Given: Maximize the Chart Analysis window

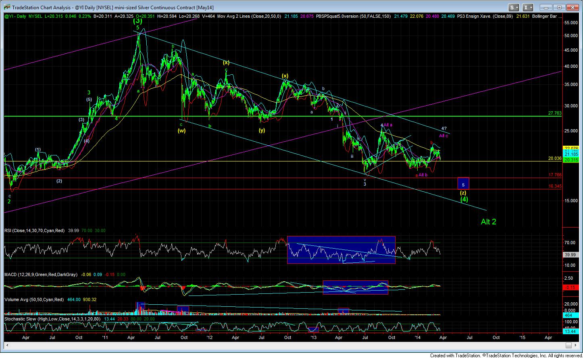Looking at the screenshot, I should (x=558, y=7).
